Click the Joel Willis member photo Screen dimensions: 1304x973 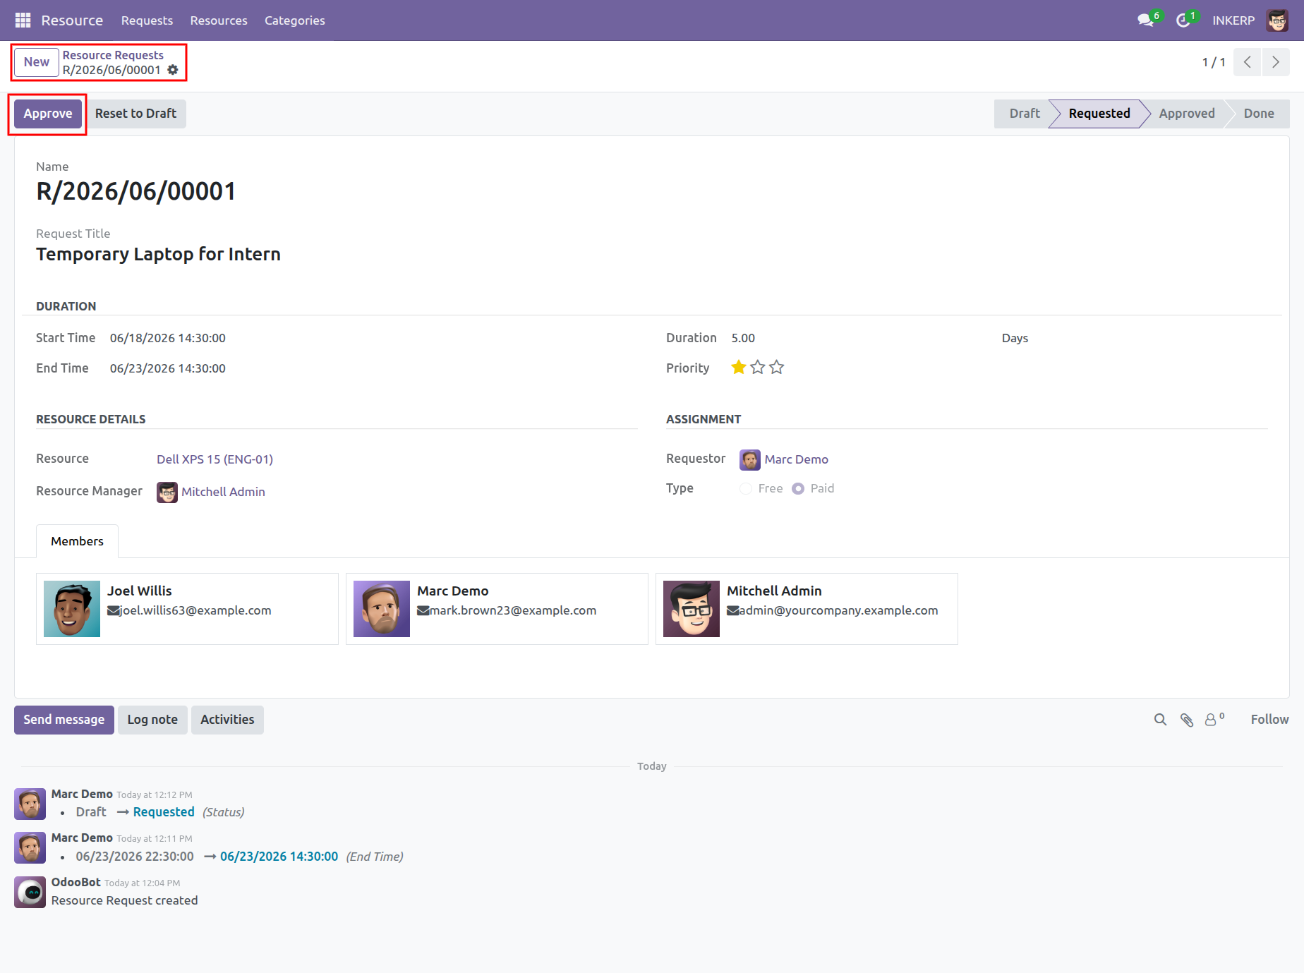click(x=72, y=609)
